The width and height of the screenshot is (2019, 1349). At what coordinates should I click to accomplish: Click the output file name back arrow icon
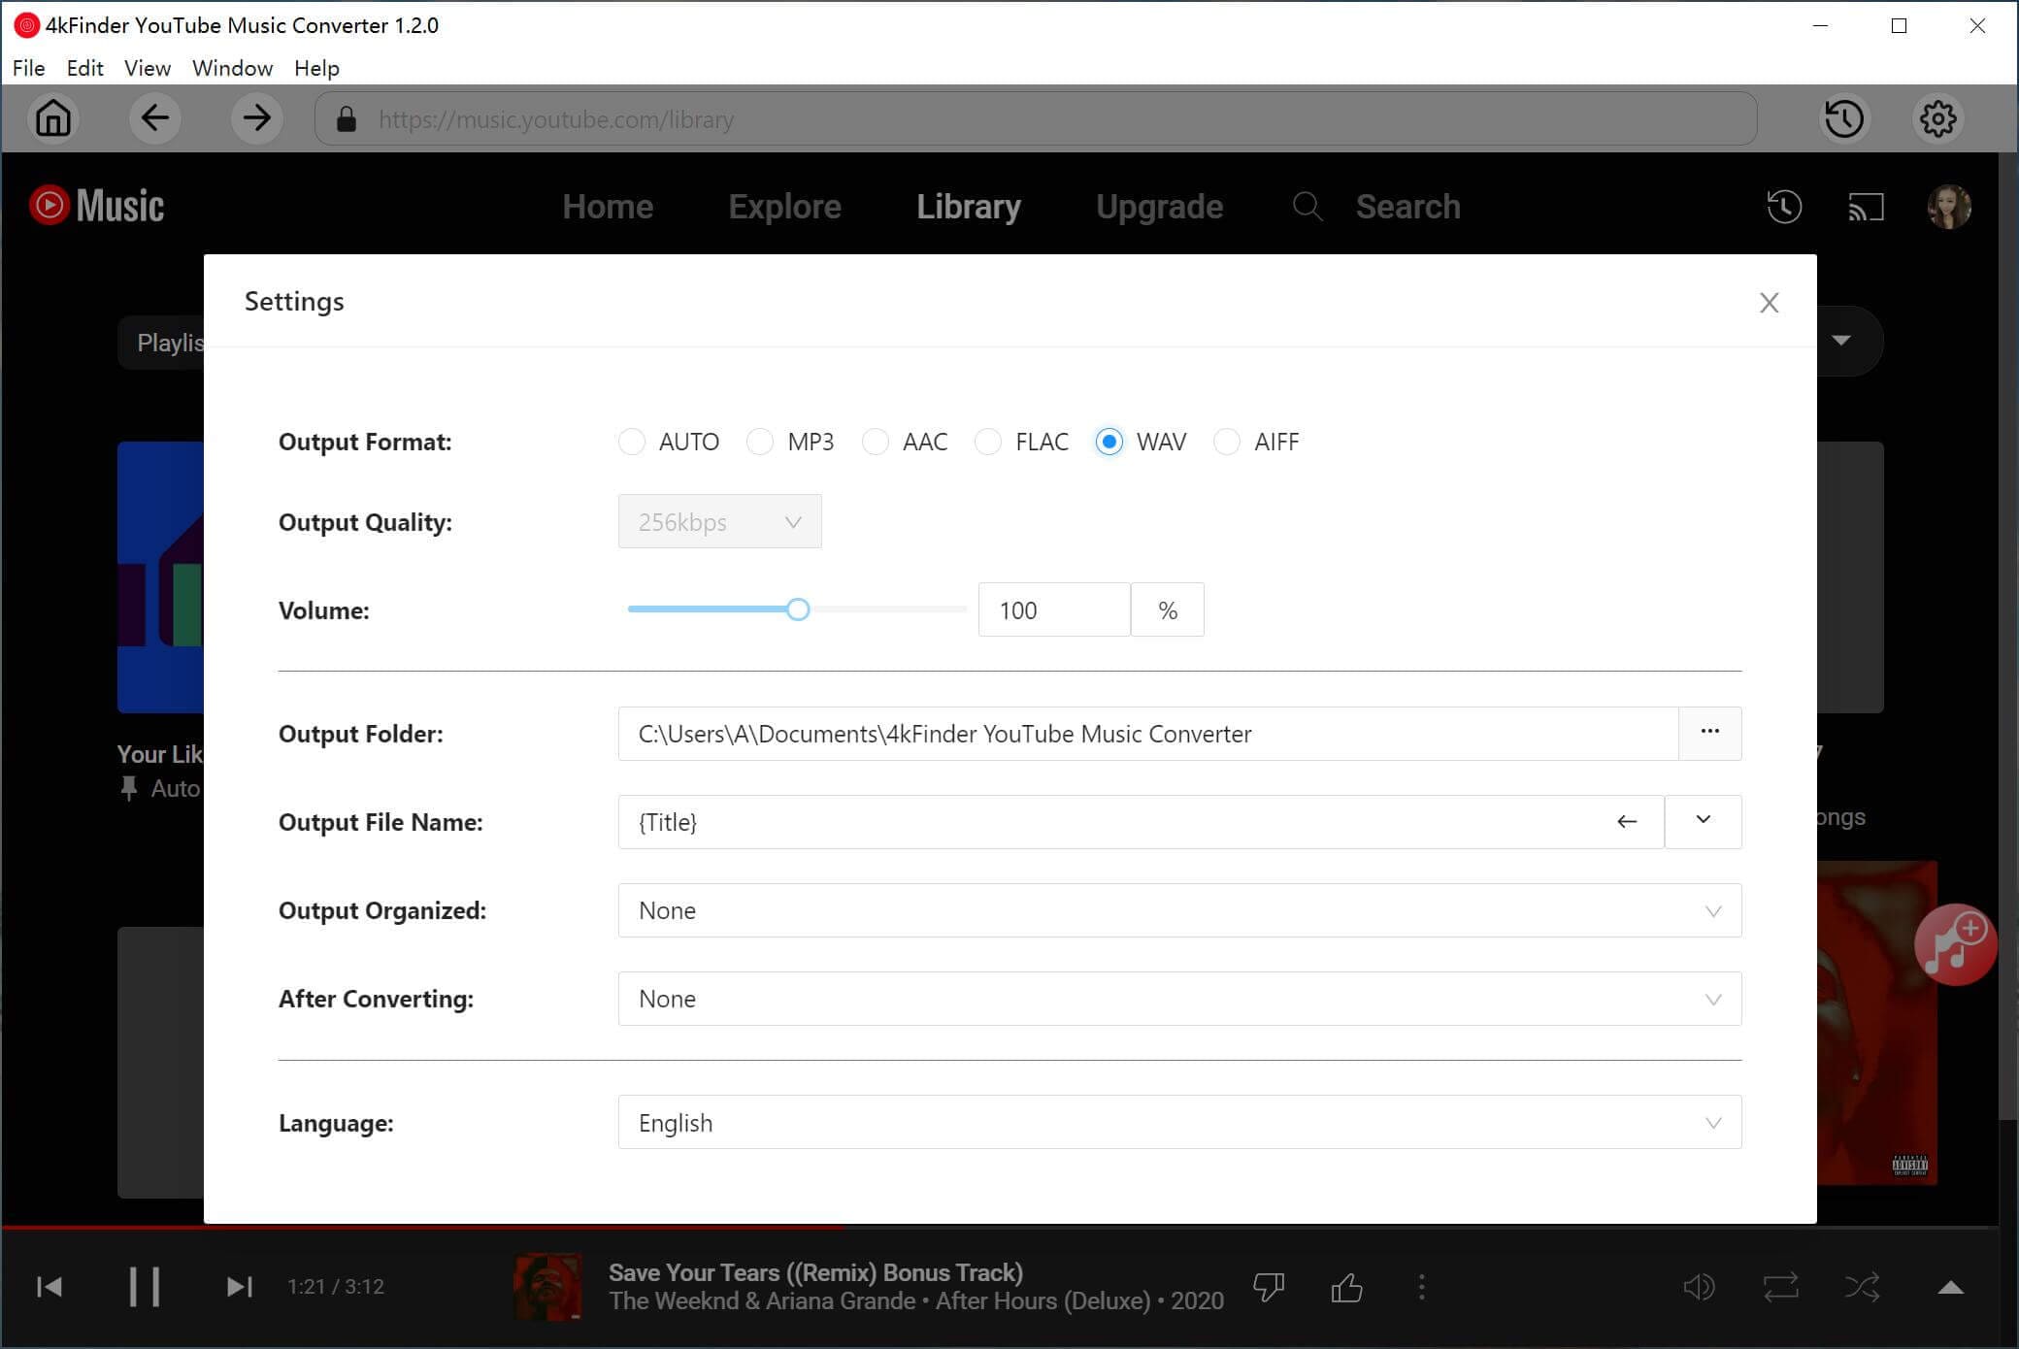tap(1626, 820)
